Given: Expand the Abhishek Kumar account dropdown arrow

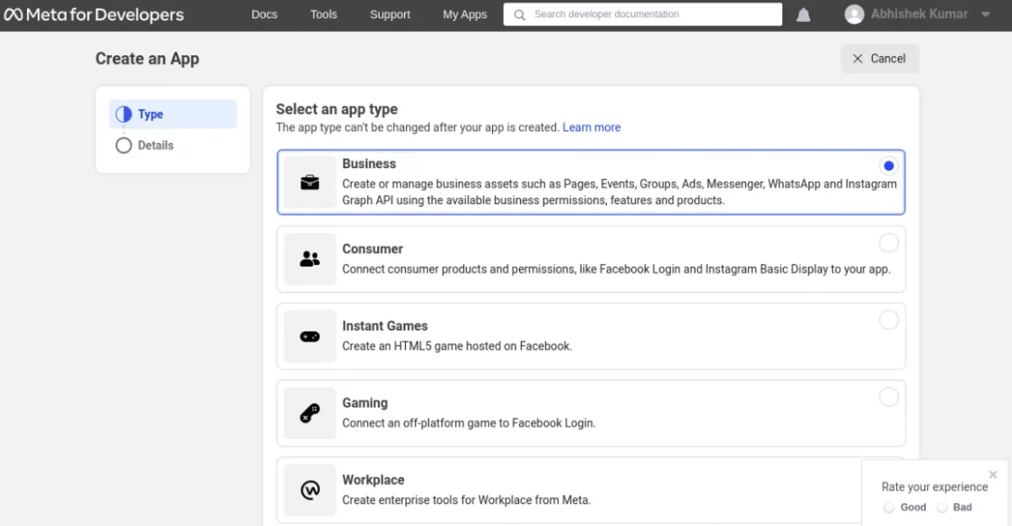Looking at the screenshot, I should click(986, 14).
